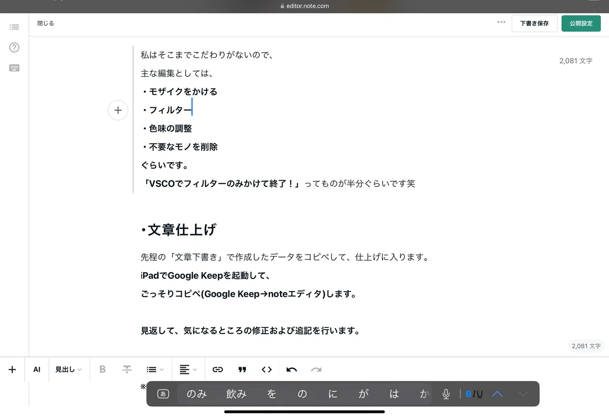Tap the blue up arrow in keyboard bar
This screenshot has height=417, width=609.
(497, 394)
